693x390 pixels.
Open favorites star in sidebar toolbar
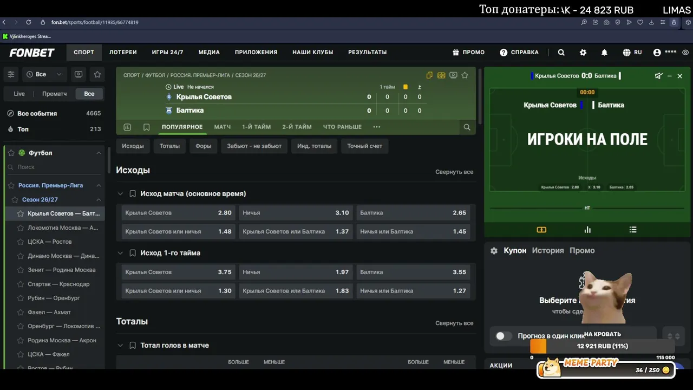point(97,74)
